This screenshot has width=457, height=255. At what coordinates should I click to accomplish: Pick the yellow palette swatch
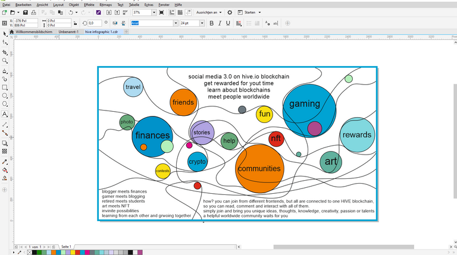coord(73,253)
